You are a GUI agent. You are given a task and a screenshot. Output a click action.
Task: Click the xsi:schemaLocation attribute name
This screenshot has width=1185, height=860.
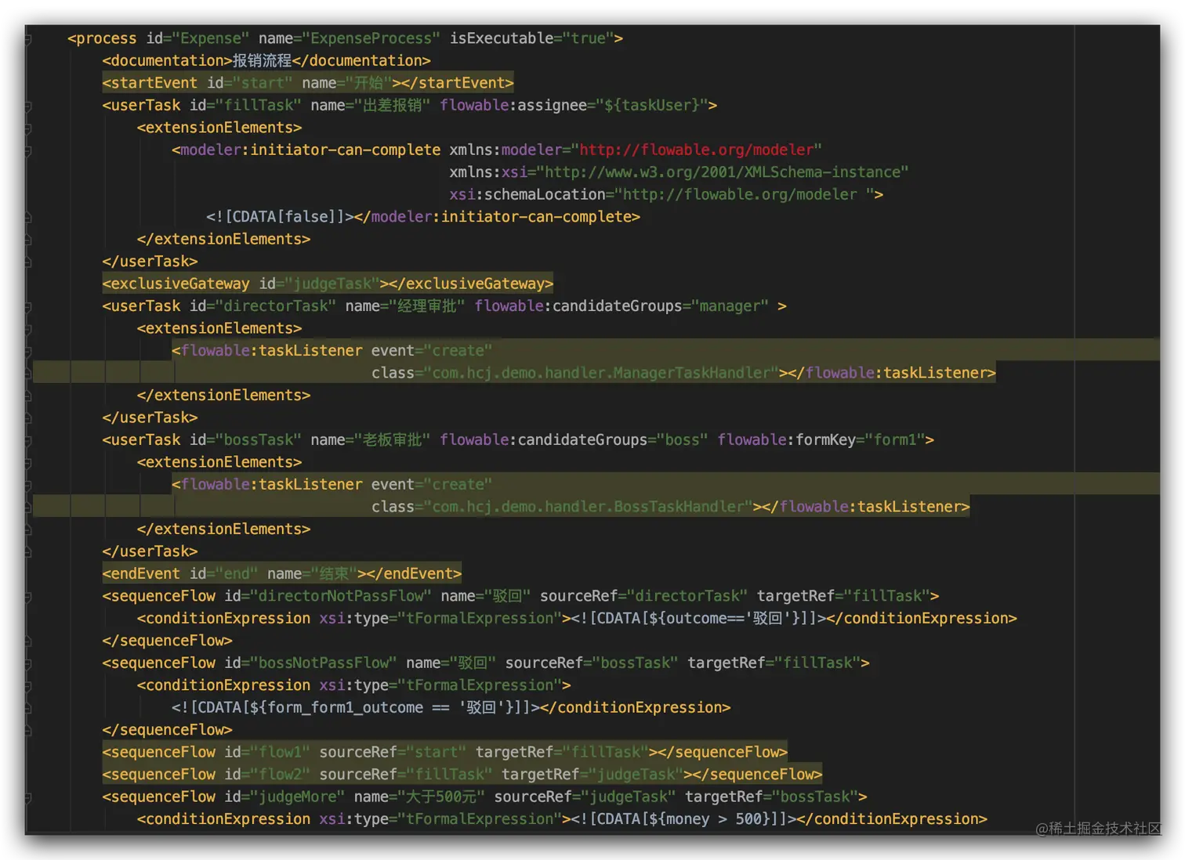coord(527,194)
